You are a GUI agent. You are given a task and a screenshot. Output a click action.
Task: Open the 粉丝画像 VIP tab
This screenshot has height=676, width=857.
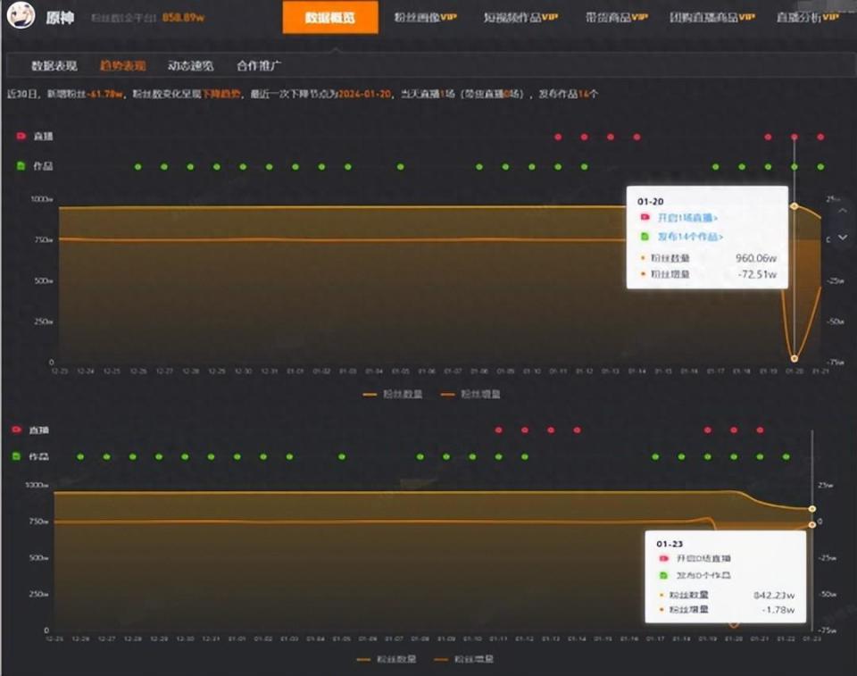[425, 17]
